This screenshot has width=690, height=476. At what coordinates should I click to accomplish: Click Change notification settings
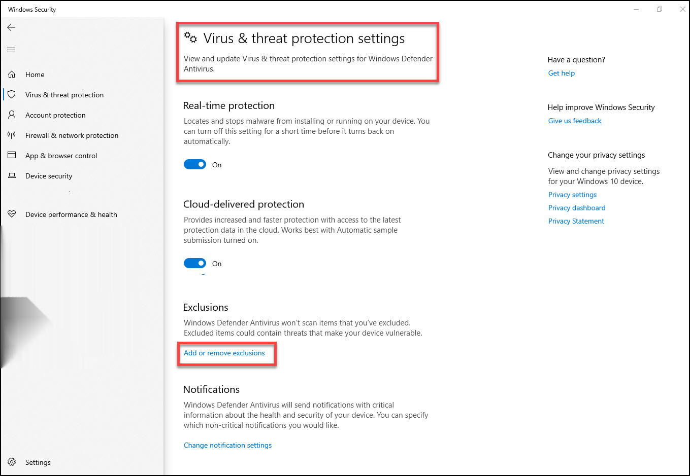227,445
